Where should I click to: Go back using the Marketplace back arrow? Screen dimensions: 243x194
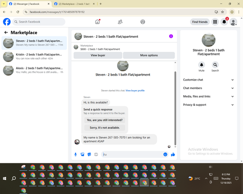coord(6,32)
